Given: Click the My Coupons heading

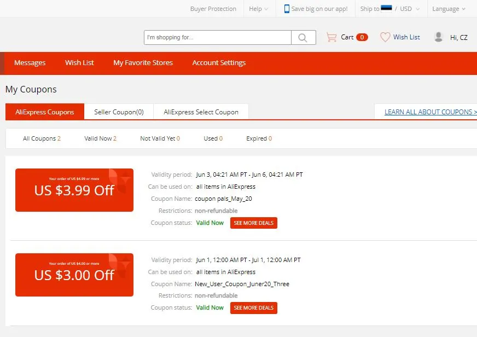Looking at the screenshot, I should (x=31, y=89).
